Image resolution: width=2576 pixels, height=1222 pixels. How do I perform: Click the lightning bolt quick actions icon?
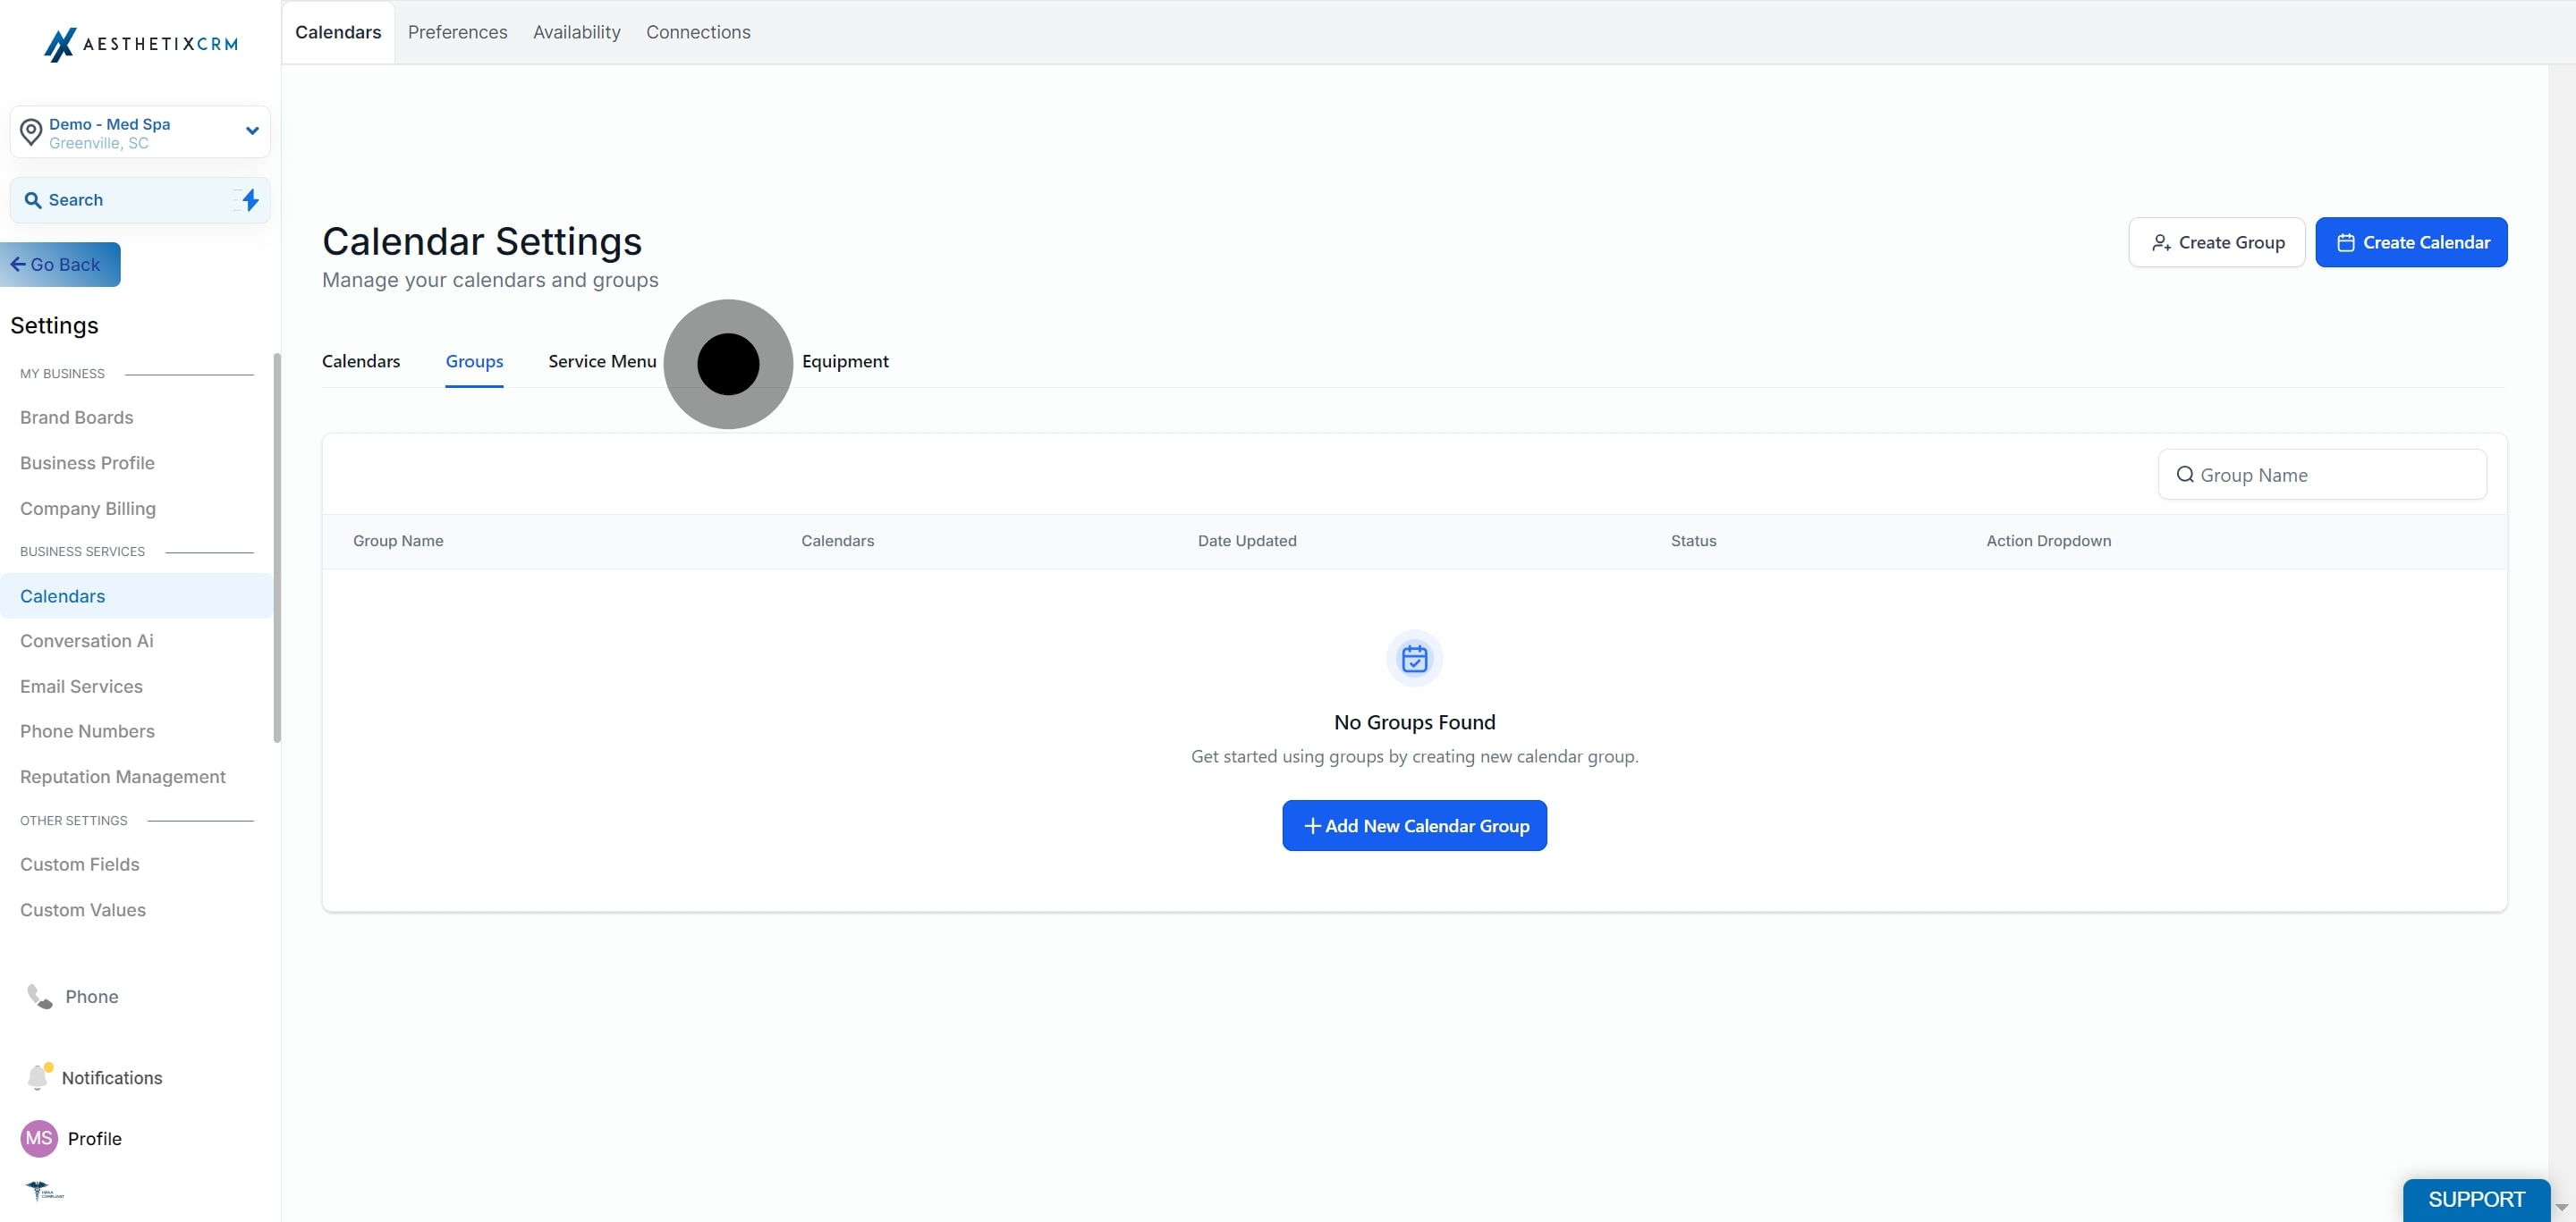(249, 200)
